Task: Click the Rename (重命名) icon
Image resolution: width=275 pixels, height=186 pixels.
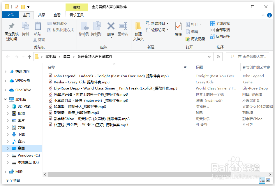Action: (x=123, y=29)
